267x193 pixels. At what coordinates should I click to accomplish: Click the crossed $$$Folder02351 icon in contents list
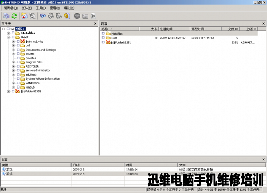click(x=108, y=42)
